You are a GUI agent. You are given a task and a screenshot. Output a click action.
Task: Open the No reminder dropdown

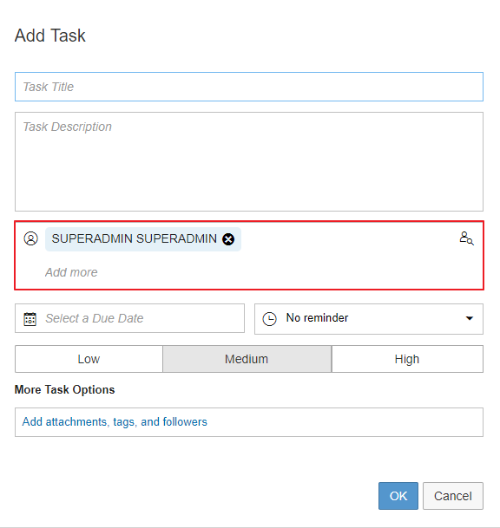click(x=369, y=318)
